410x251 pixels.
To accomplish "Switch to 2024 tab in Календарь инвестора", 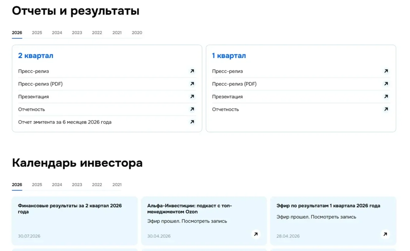I will 57,185.
